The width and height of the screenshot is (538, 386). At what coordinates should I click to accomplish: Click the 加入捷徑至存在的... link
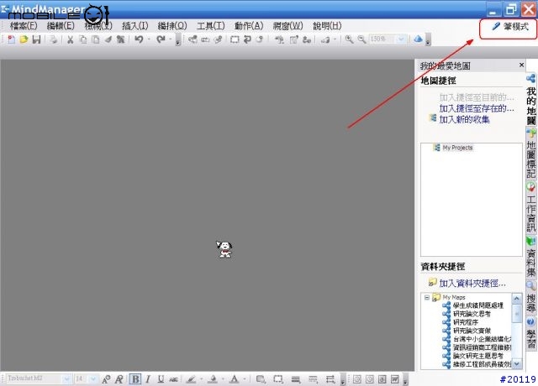click(477, 108)
